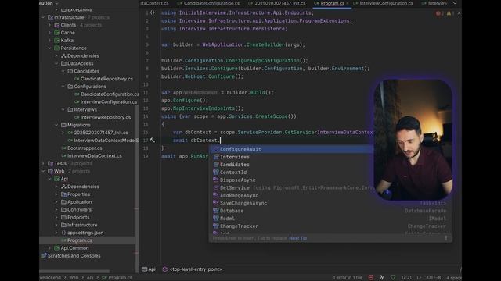Image resolution: width=501 pixels, height=281 pixels.
Task: Select the Bootstrapper.cs file
Action: [x=85, y=148]
